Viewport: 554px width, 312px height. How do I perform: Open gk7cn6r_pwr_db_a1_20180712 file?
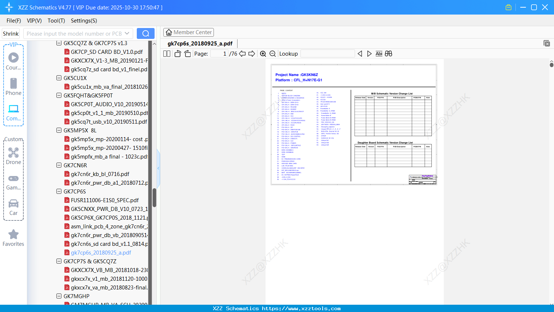pyautogui.click(x=109, y=183)
